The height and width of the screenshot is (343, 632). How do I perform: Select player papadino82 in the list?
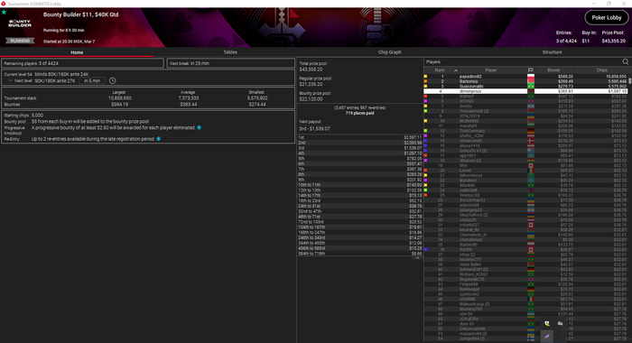pyautogui.click(x=525, y=76)
